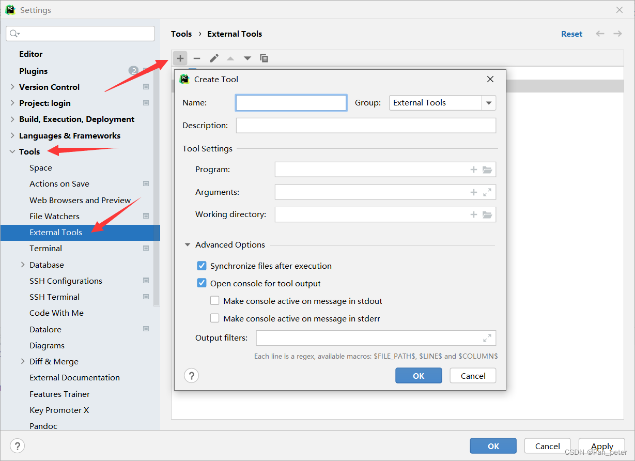
Task: Move tool down with down arrow icon
Action: pyautogui.click(x=247, y=58)
